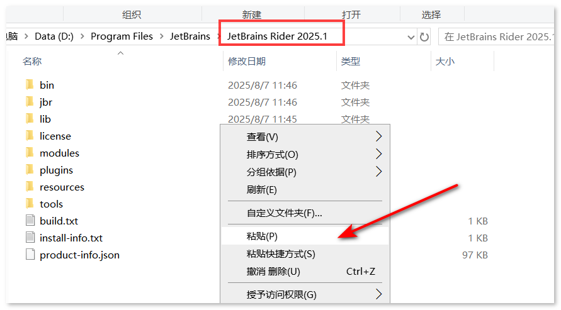Open the address bar history dropdown
This screenshot has width=561, height=310.
point(411,37)
